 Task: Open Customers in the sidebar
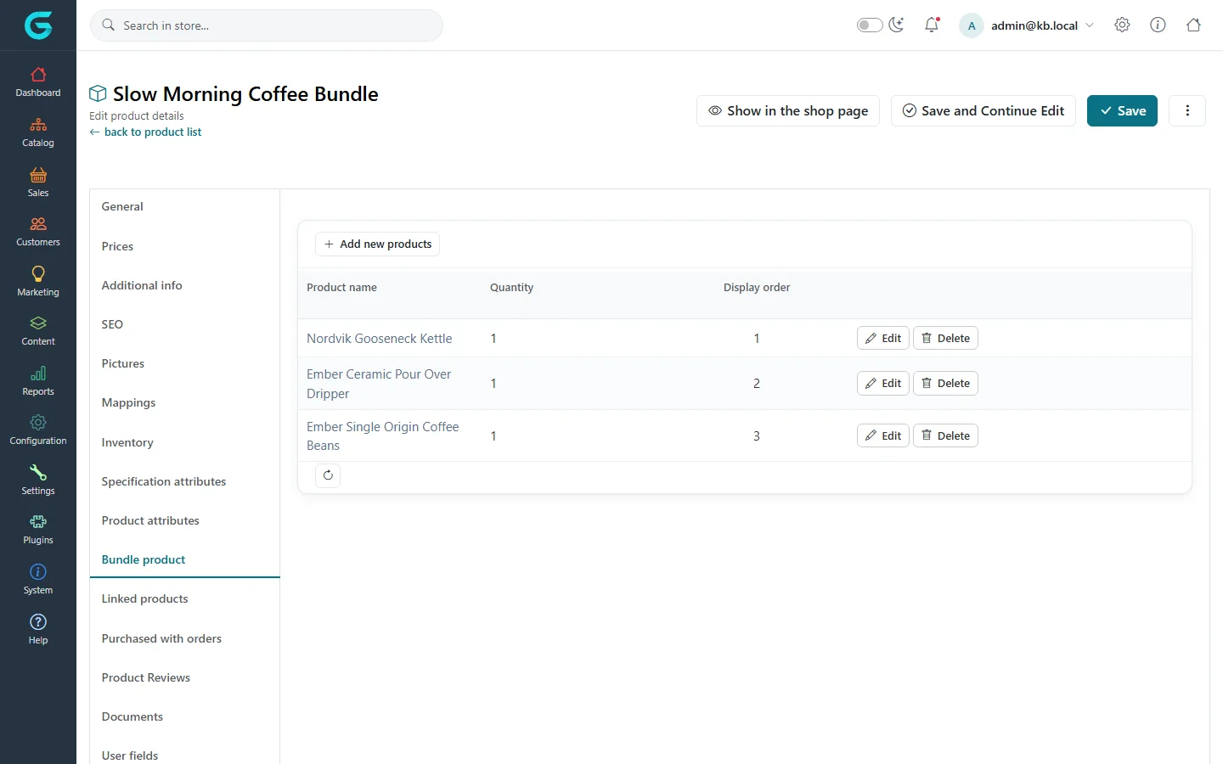(x=38, y=232)
